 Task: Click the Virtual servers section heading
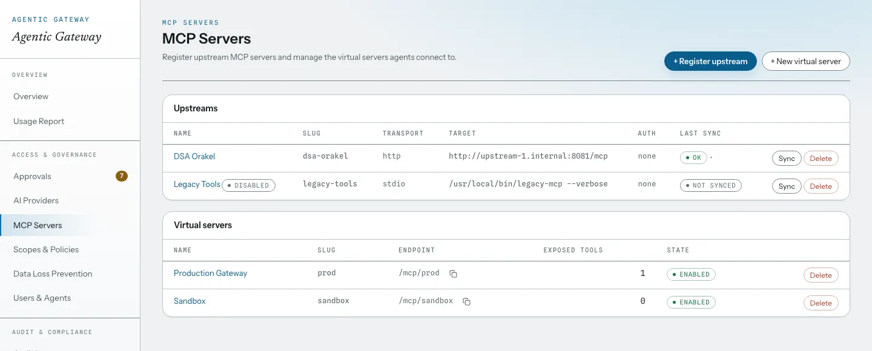[203, 225]
